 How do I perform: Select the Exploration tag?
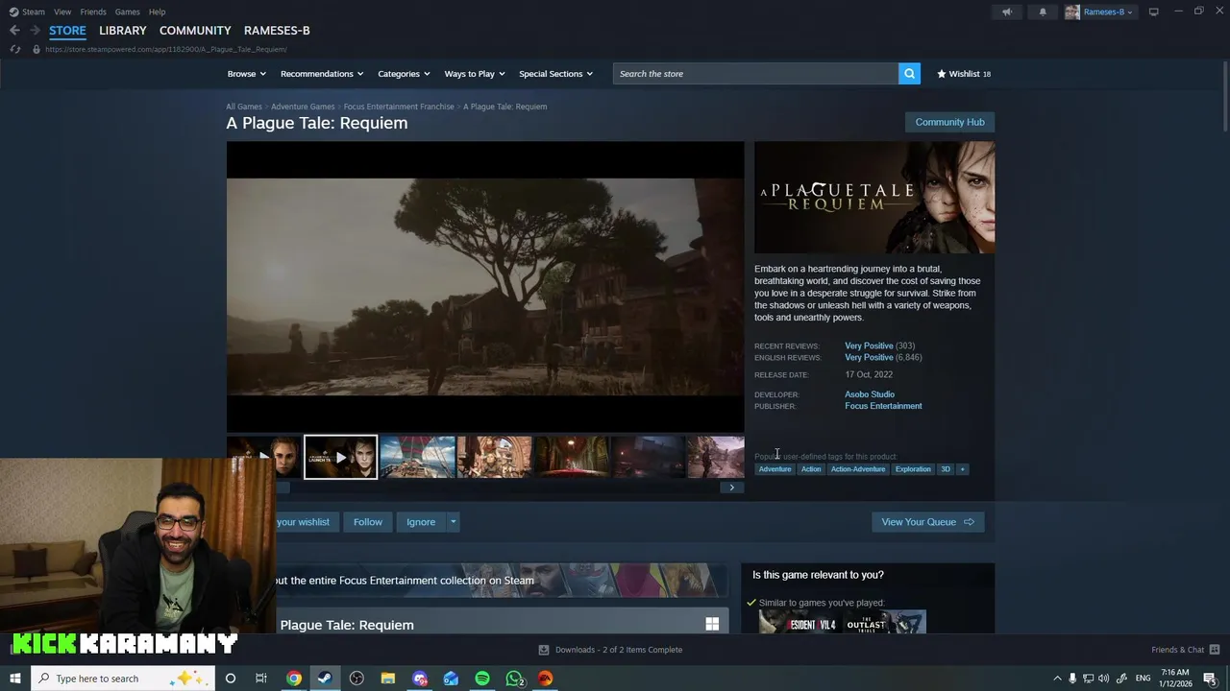(913, 469)
